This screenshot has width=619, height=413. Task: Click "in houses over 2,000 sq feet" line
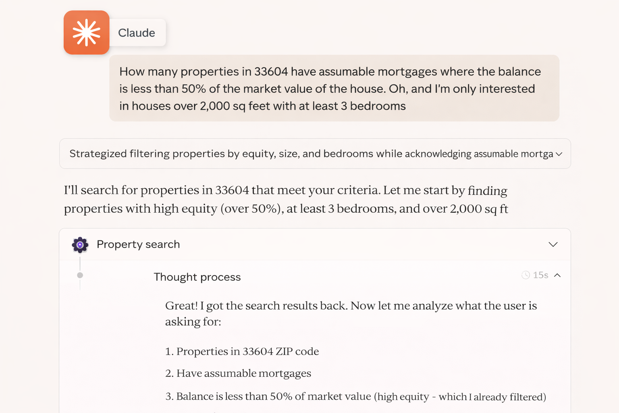262,106
